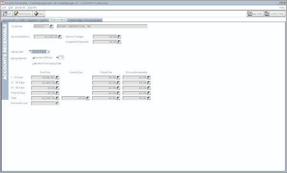This screenshot has width=287, height=173.
Task: Save the record with the Save button
Action: [x=39, y=14]
